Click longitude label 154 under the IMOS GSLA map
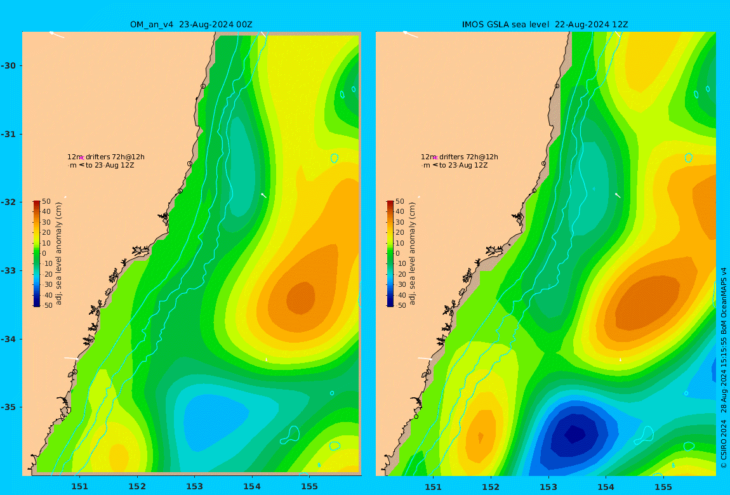 pos(606,487)
